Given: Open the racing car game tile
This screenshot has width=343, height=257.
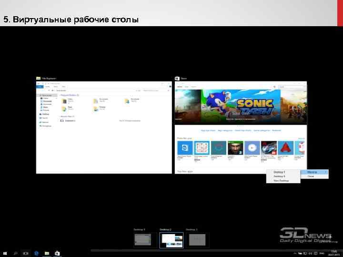Looking at the screenshot, I should [269, 148].
